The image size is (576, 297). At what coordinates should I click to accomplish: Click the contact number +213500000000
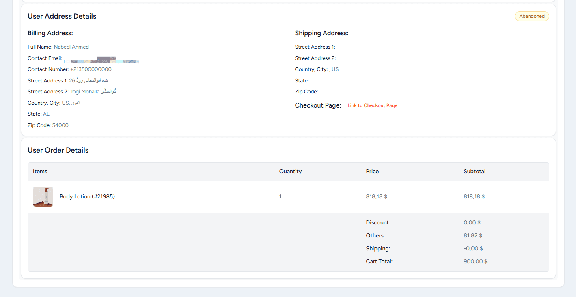coord(91,69)
